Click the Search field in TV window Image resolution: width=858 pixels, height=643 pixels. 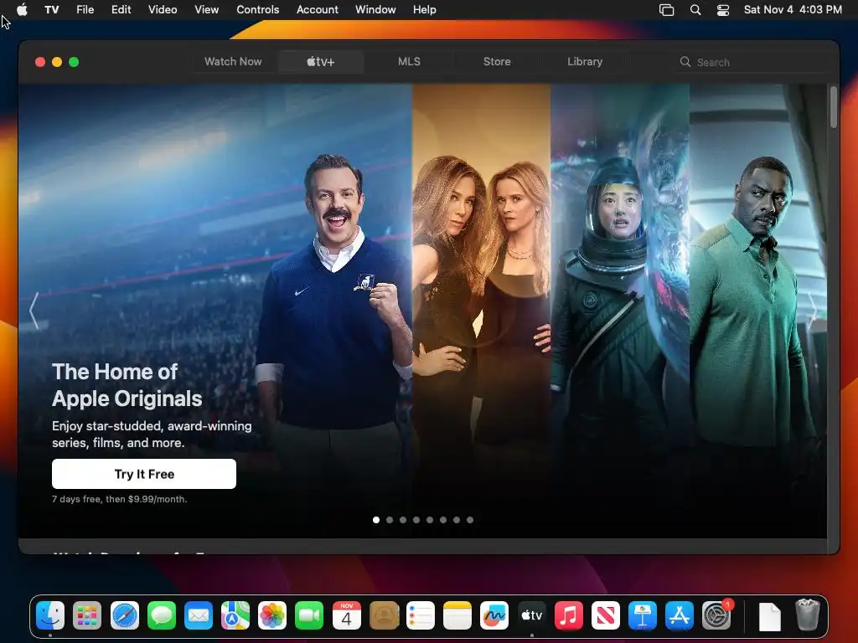coord(751,62)
